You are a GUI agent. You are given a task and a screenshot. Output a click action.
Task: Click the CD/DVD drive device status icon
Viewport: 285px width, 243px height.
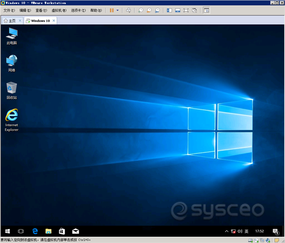[x=256, y=241]
